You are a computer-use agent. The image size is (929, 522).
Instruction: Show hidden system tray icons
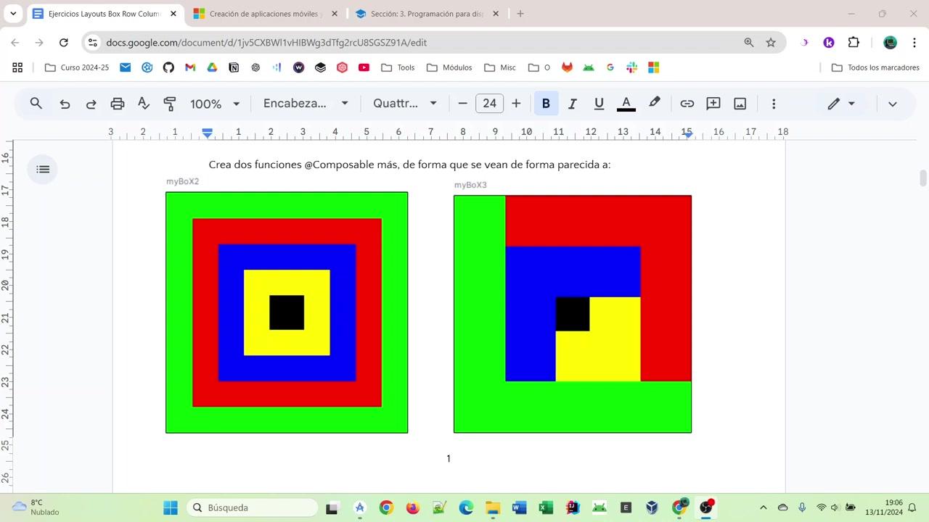point(763,507)
